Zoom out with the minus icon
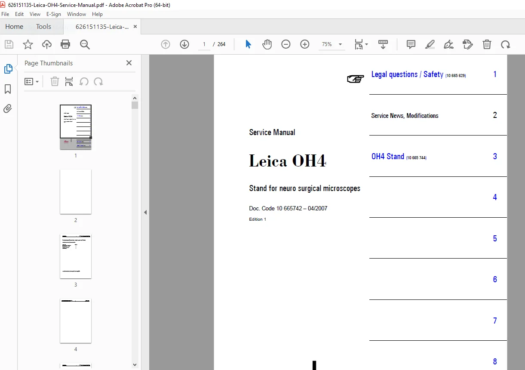 click(x=286, y=44)
